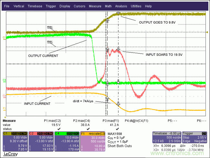Click the C1 source badge in the Trigger box
Image resolution: width=210 pixels, height=158 pixels.
click(204, 133)
